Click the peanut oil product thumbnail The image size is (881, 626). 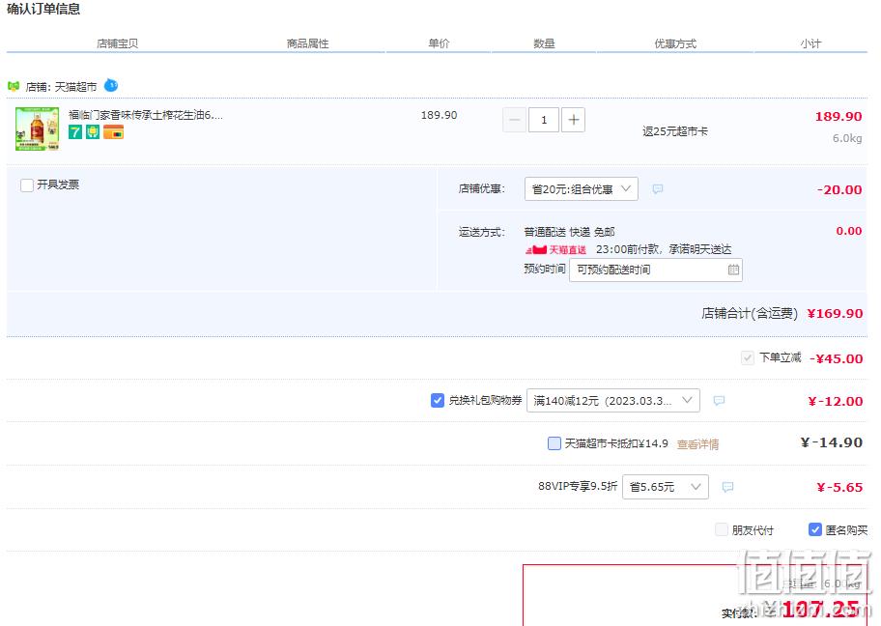[37, 128]
